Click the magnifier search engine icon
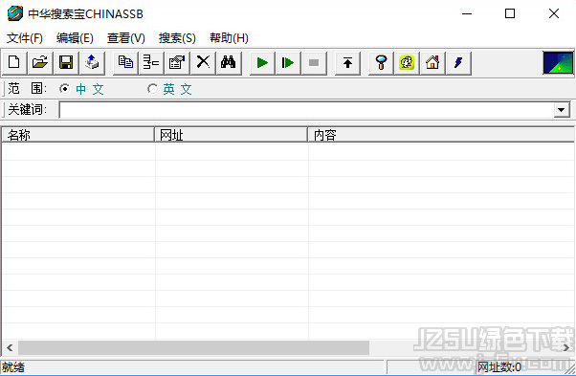 pyautogui.click(x=381, y=63)
